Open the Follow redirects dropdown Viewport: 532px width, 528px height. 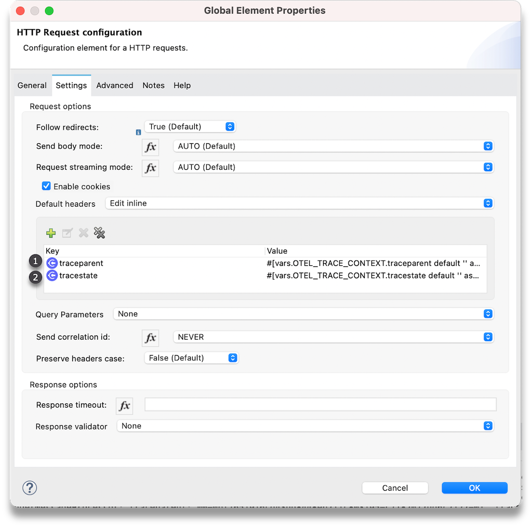pos(190,127)
